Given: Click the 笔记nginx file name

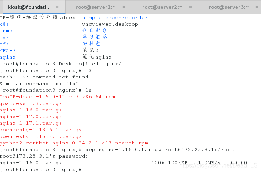Looking at the screenshot, I should (97, 57).
